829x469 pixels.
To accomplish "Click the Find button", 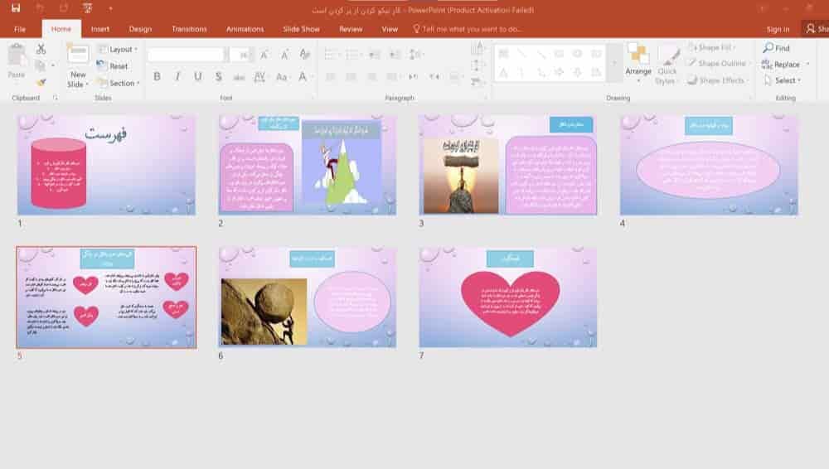I will 776,48.
